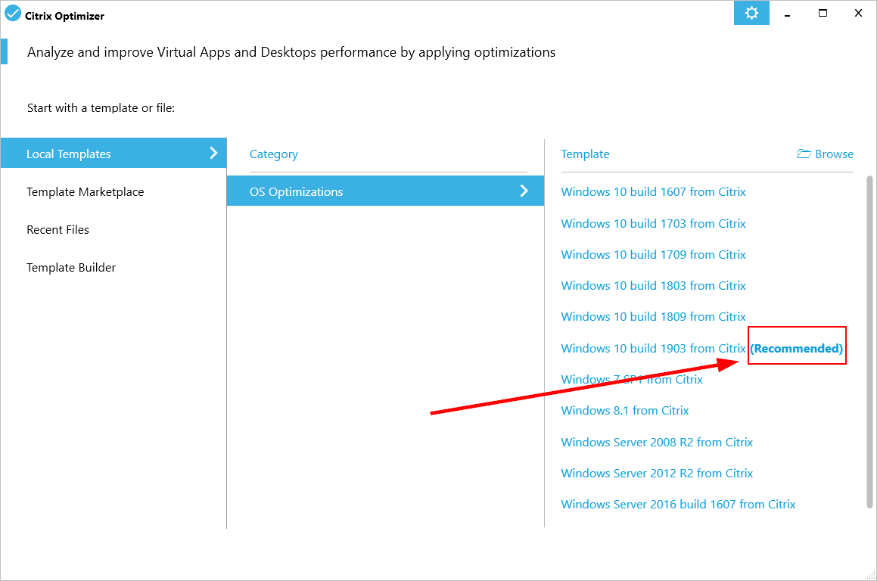The height and width of the screenshot is (581, 877).
Task: Open recommended Windows 10 build 1903 template
Action: point(653,349)
